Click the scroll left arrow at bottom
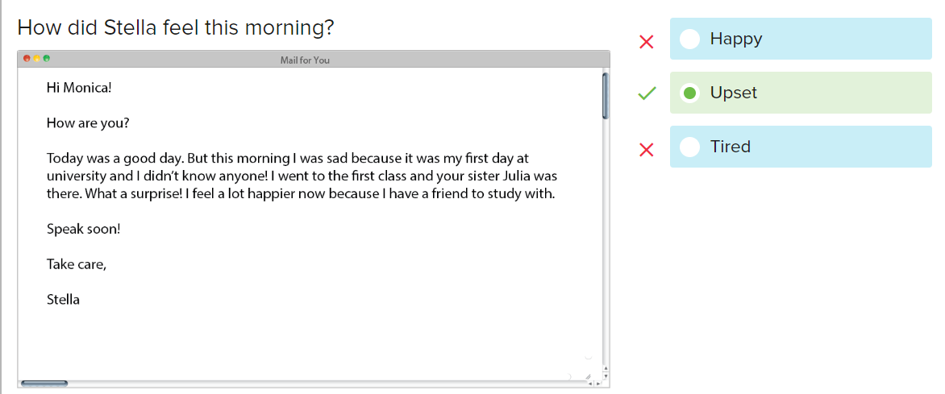The width and height of the screenshot is (945, 394). tap(590, 384)
